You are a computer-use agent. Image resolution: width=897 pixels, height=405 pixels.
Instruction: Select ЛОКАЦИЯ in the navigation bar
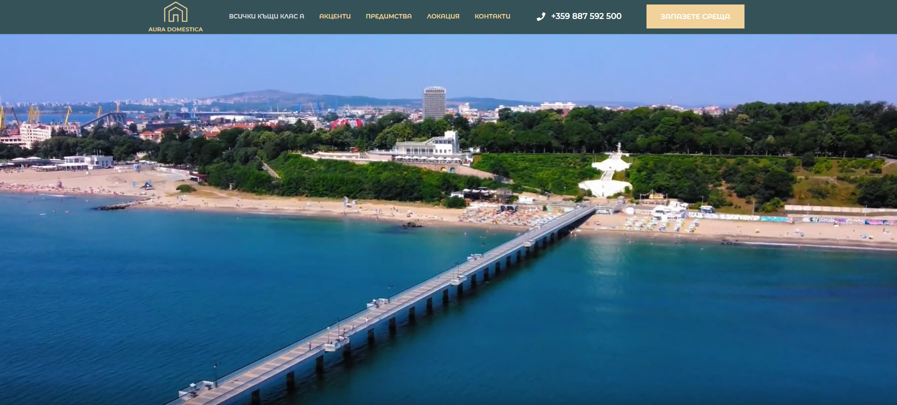pos(442,16)
